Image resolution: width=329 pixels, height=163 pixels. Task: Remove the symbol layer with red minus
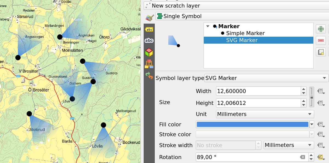[x=321, y=41]
